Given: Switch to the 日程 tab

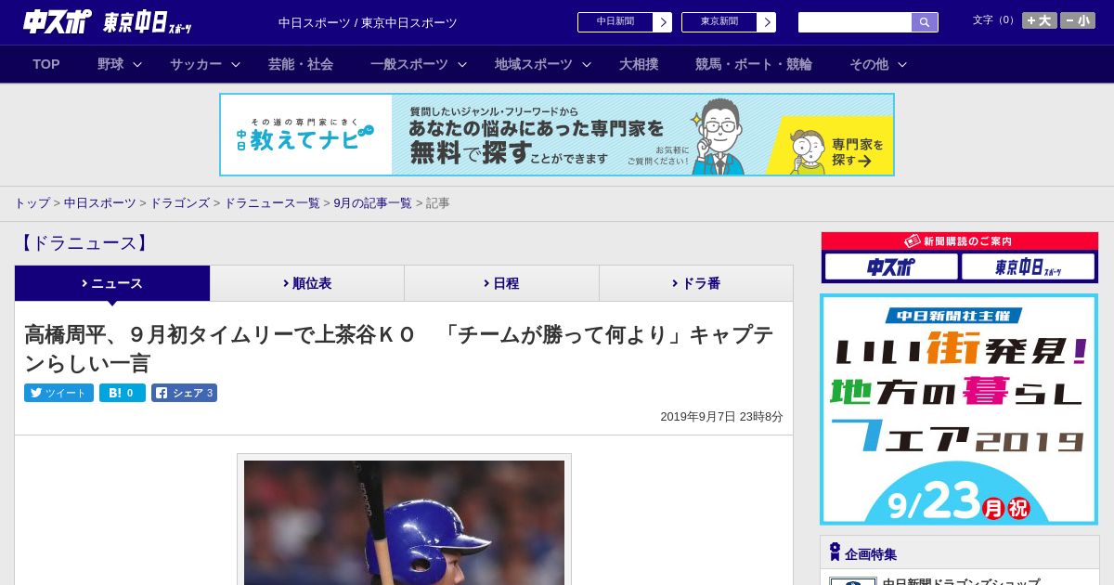Looking at the screenshot, I should tap(501, 283).
